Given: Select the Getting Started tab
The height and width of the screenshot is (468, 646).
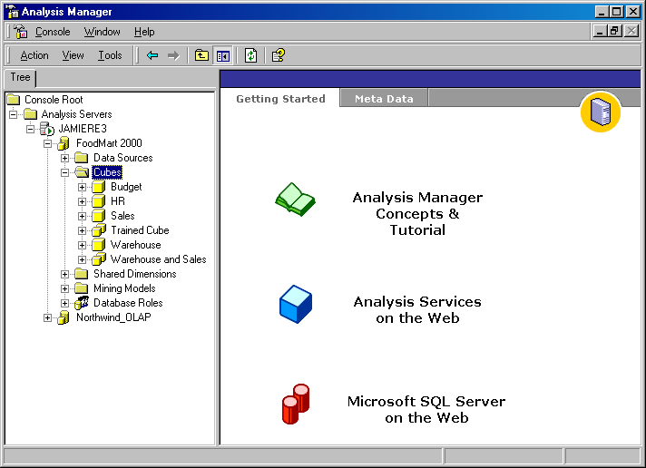Looking at the screenshot, I should click(280, 99).
